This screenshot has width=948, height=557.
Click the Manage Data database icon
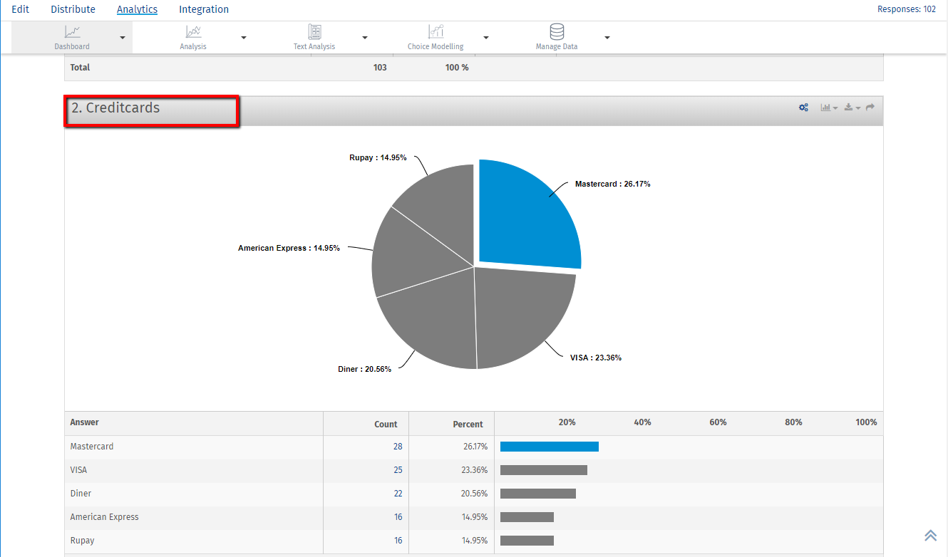(557, 32)
